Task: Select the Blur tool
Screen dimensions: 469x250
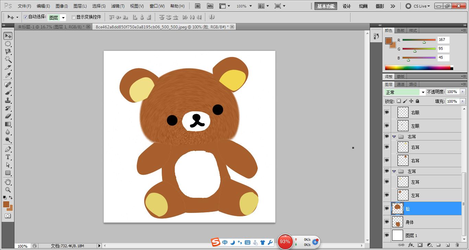Action: tap(8, 132)
